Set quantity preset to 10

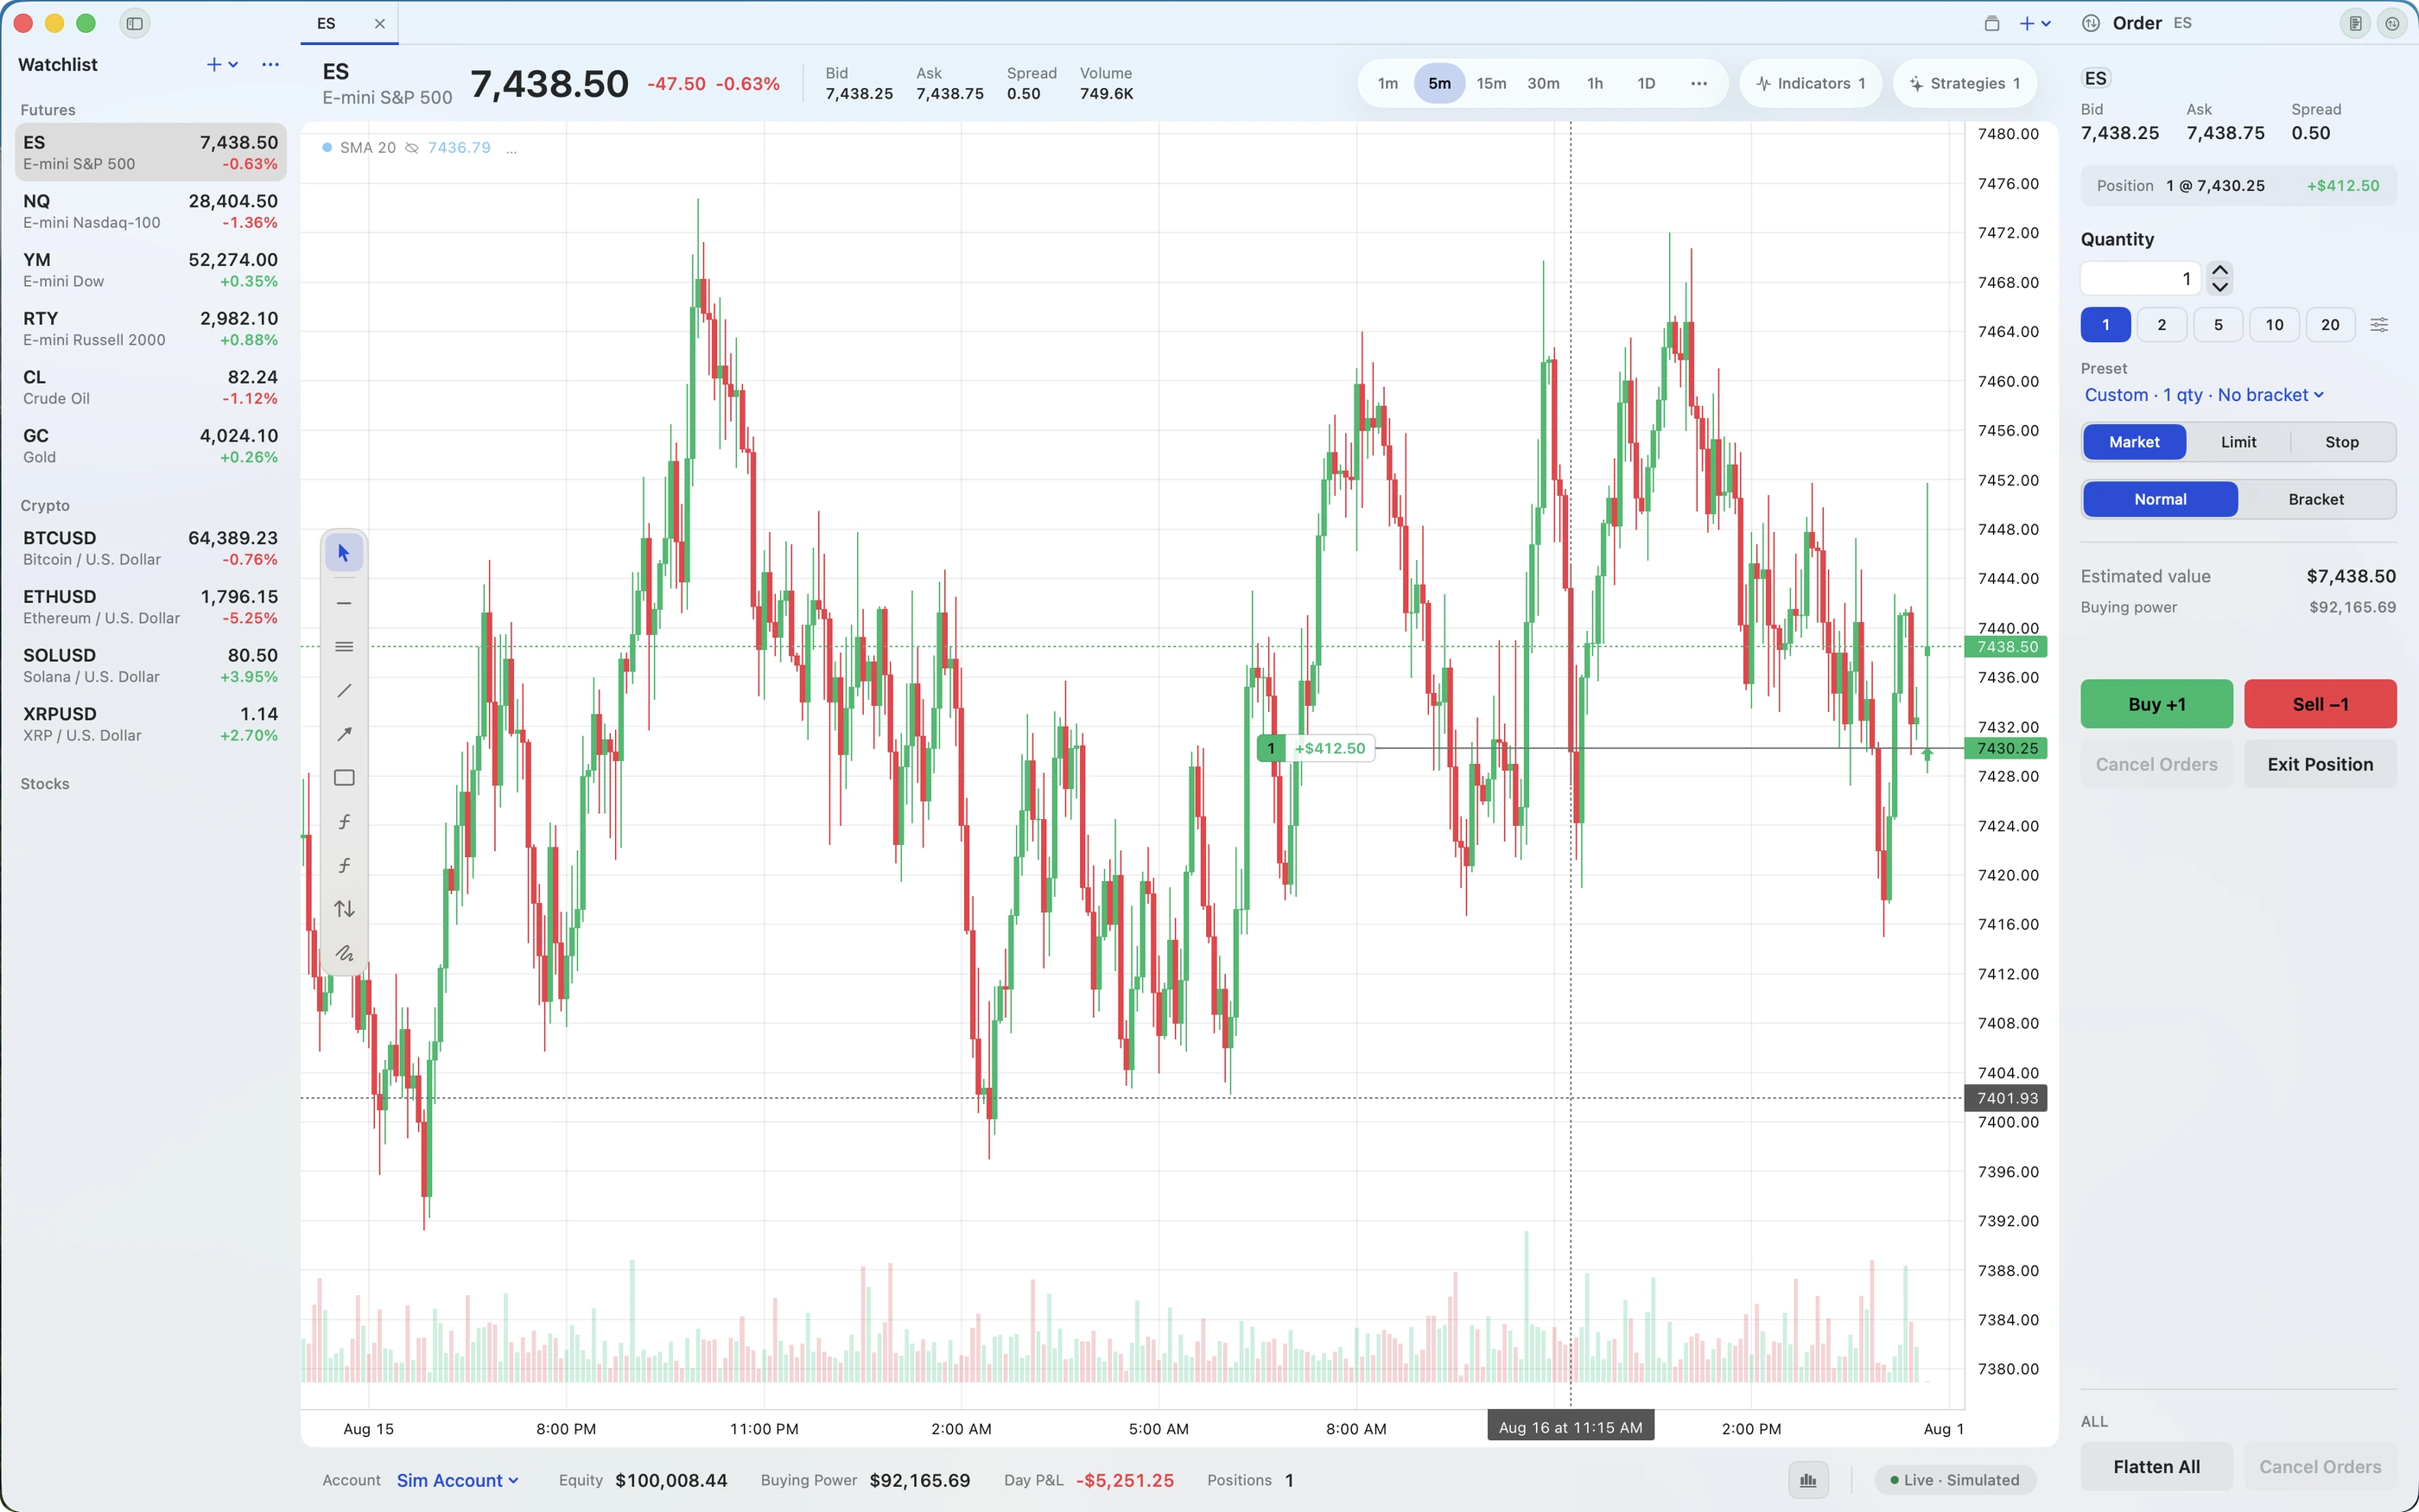coord(2274,325)
